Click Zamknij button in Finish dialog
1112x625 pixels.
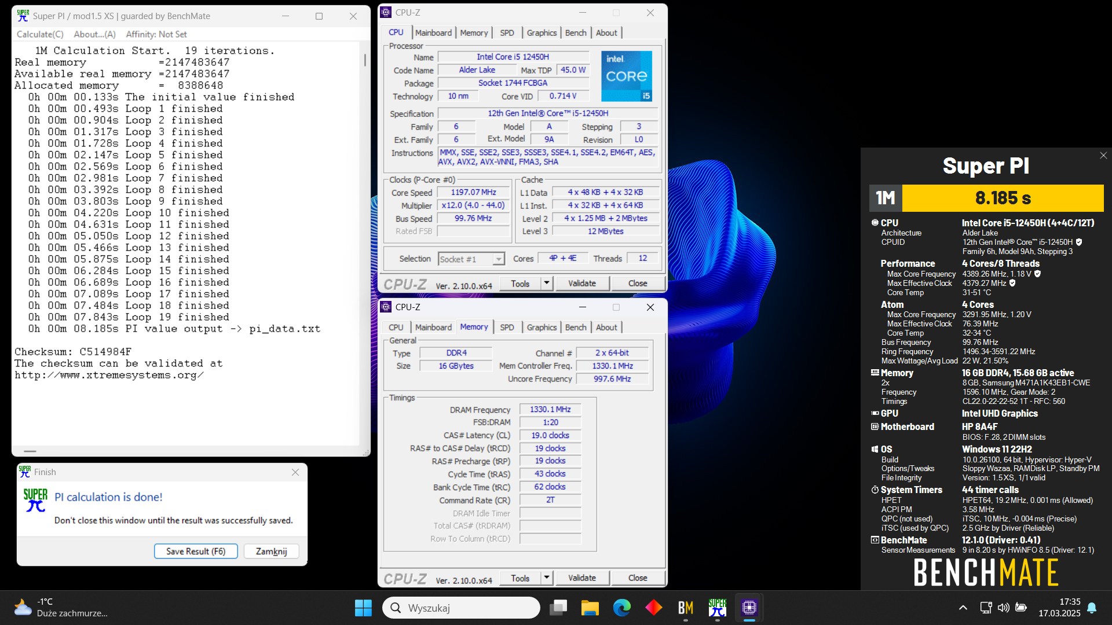coord(272,552)
